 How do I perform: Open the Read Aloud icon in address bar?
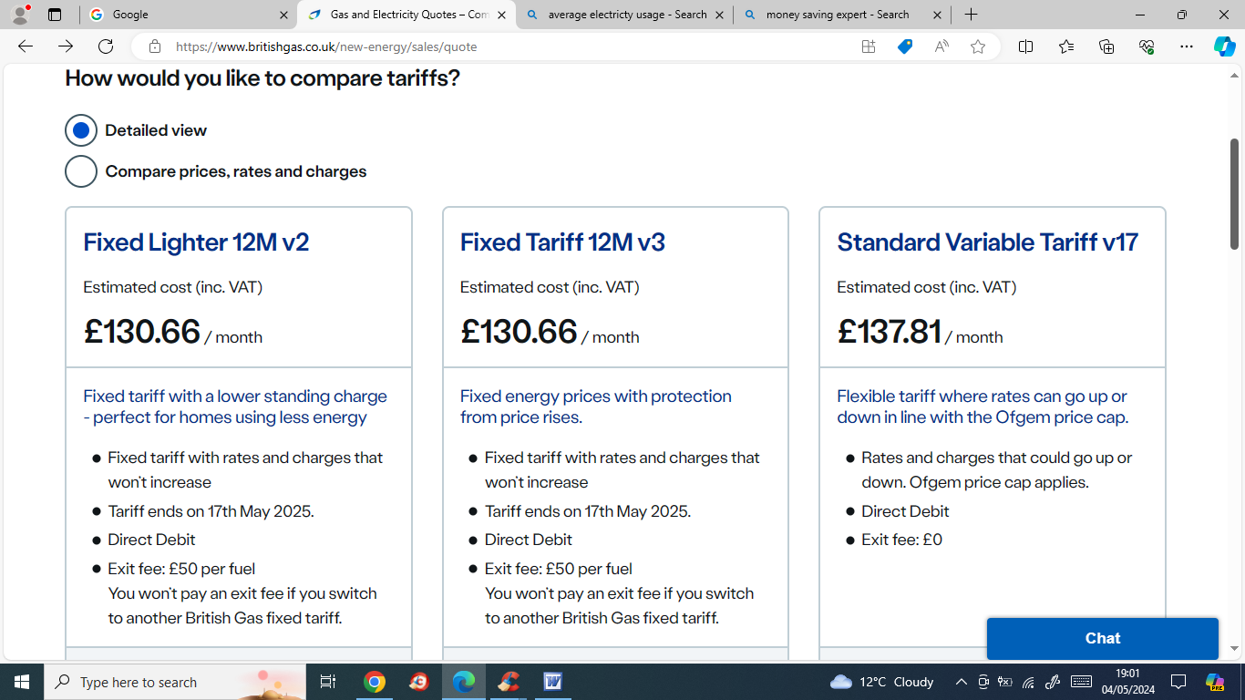[x=941, y=46]
